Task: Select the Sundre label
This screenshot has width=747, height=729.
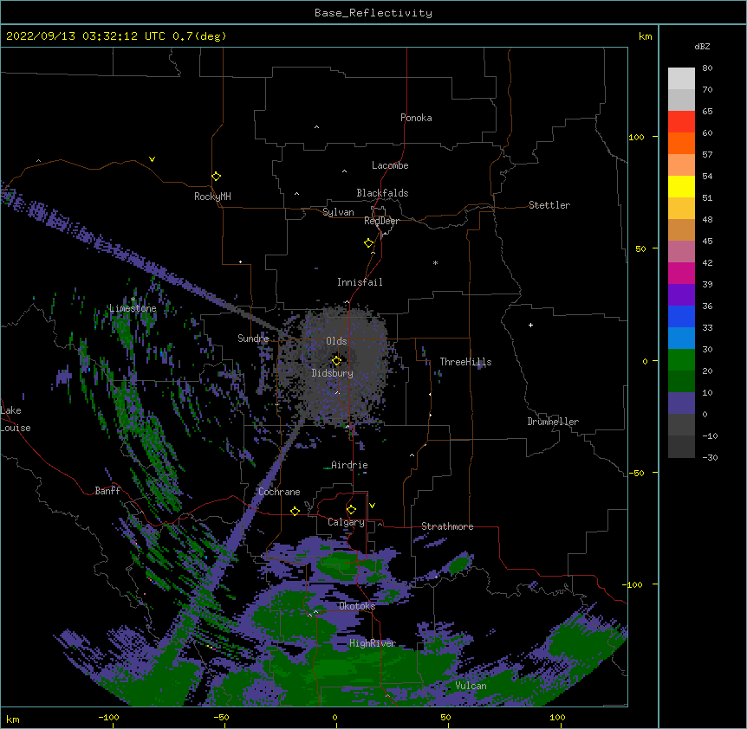Action: [253, 339]
